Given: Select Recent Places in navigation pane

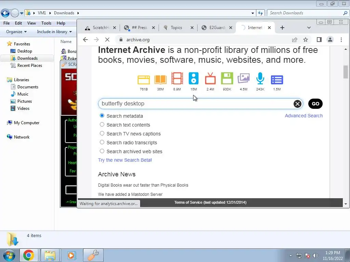Looking at the screenshot, I should point(29,65).
